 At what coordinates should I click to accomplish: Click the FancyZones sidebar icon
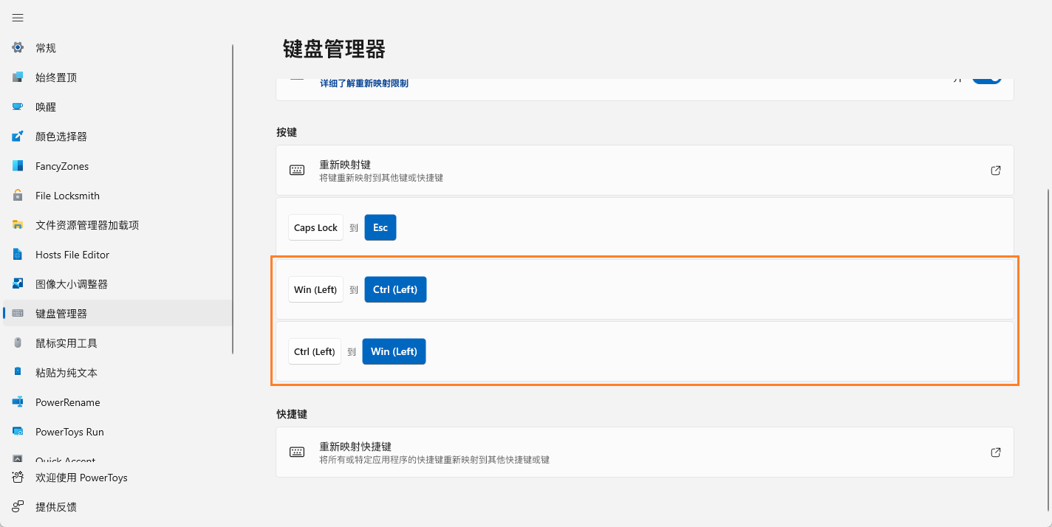pyautogui.click(x=18, y=166)
